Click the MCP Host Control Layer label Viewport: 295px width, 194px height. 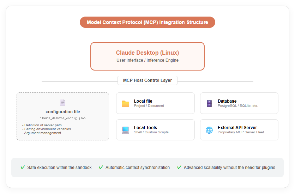[147, 80]
